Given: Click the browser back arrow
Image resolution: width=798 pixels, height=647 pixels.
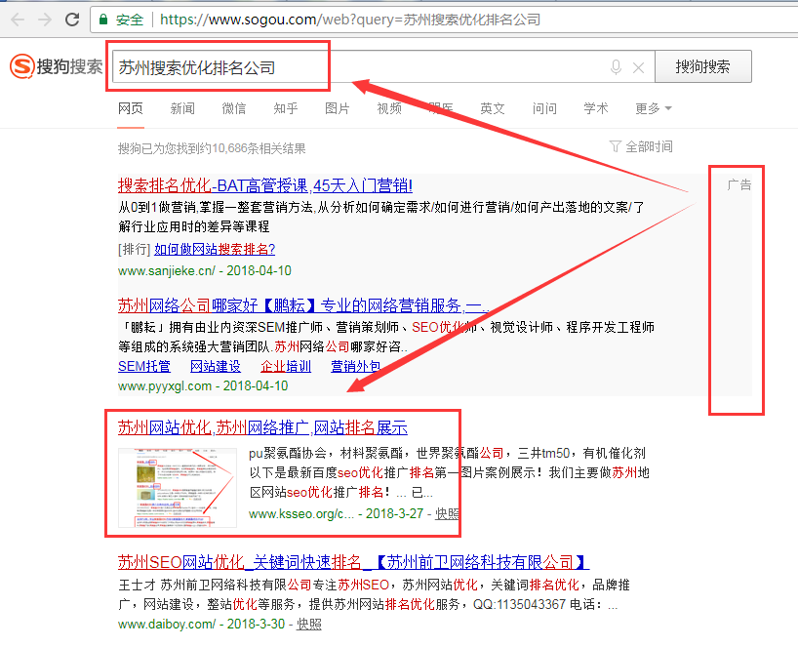Looking at the screenshot, I should click(x=18, y=20).
